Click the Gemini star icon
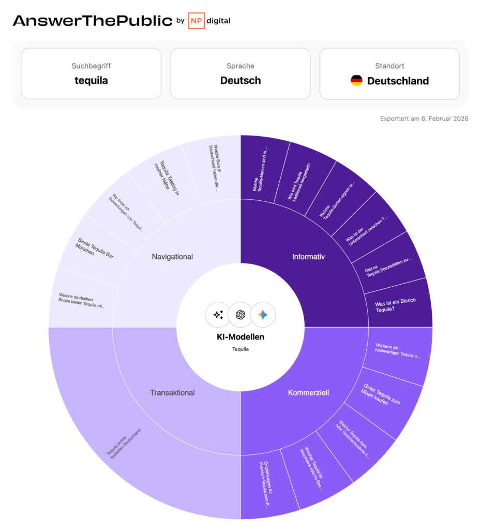Image resolution: width=481 pixels, height=530 pixels. (x=263, y=315)
